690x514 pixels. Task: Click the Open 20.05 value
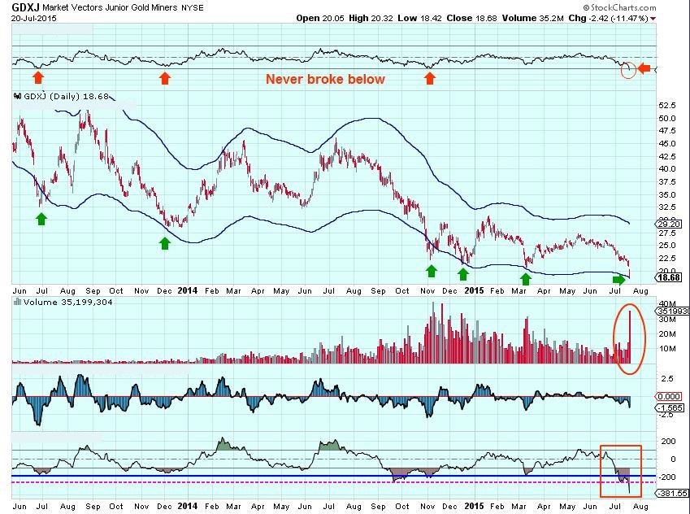click(x=320, y=18)
